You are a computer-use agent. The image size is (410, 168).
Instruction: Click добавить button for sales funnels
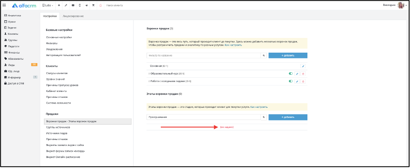click(x=288, y=56)
